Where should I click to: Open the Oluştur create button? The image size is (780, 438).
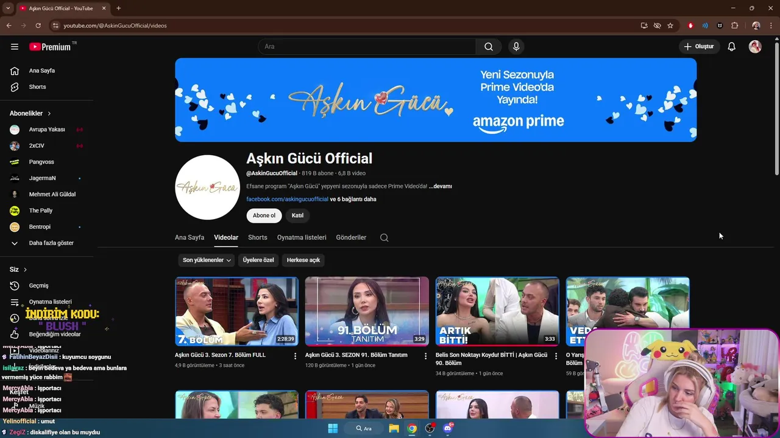pos(698,46)
